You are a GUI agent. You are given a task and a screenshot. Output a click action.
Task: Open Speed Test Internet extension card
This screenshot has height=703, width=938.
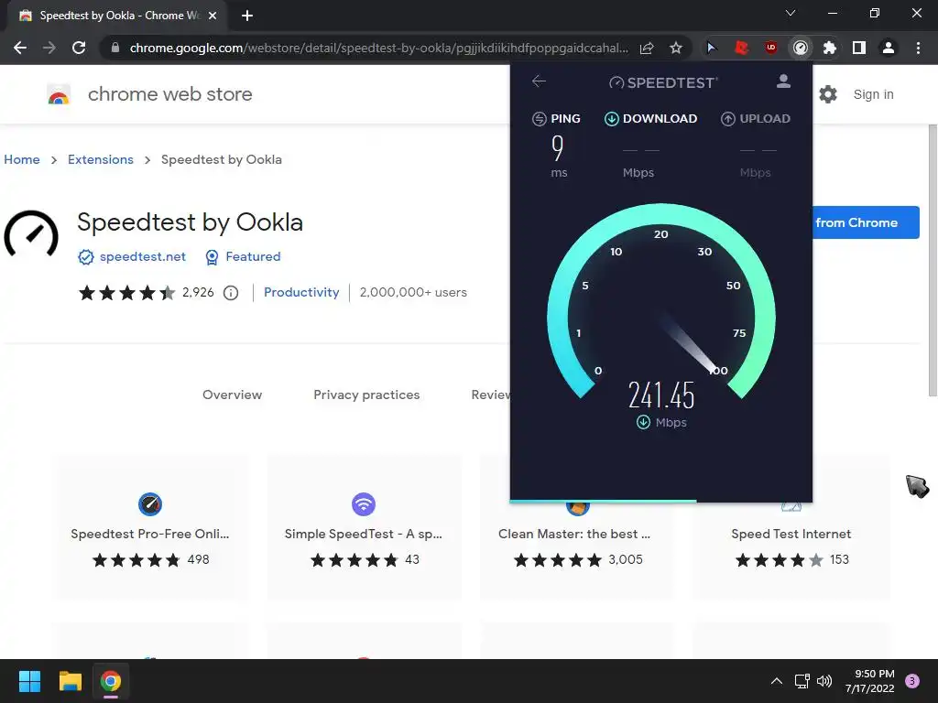pyautogui.click(x=791, y=550)
